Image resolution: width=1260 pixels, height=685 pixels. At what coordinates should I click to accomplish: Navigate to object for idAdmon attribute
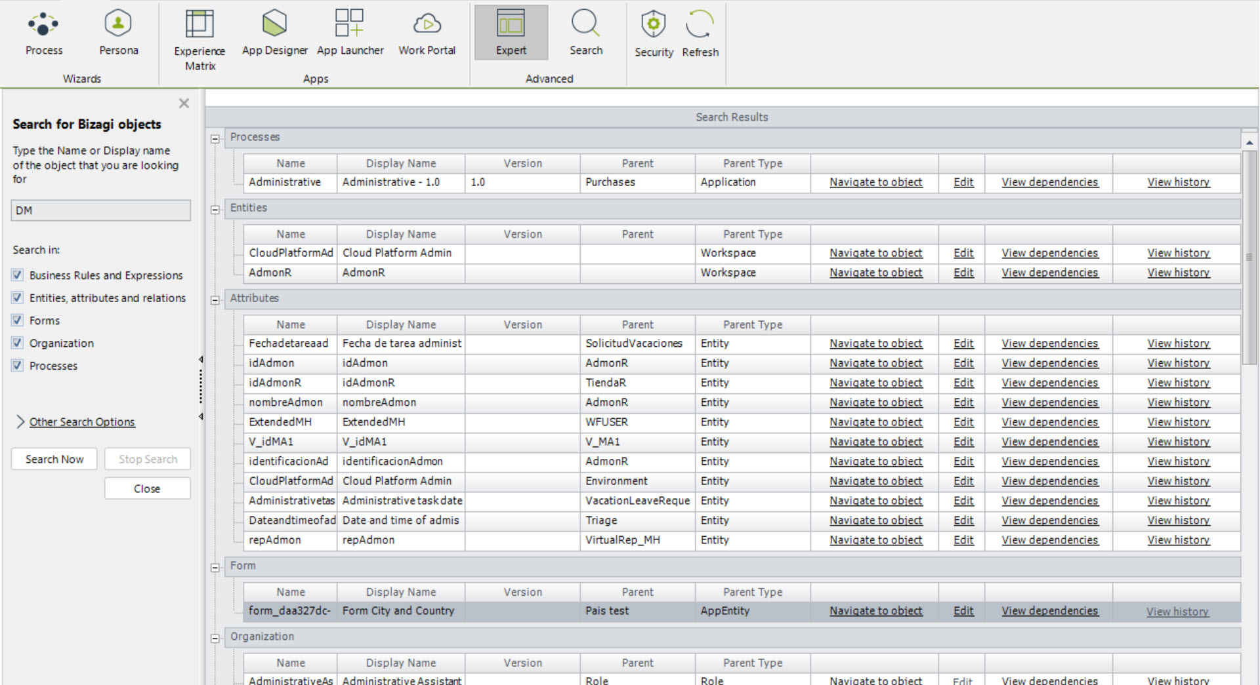[x=875, y=363]
